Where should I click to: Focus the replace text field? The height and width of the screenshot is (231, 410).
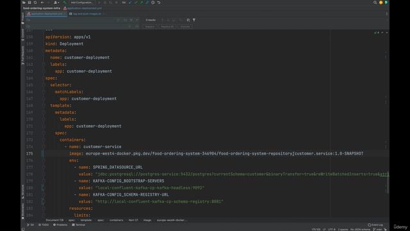click(x=76, y=26)
